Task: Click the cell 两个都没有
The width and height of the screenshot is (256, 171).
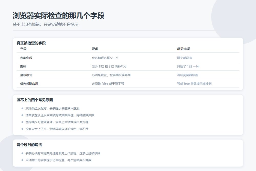Action: click(x=184, y=58)
